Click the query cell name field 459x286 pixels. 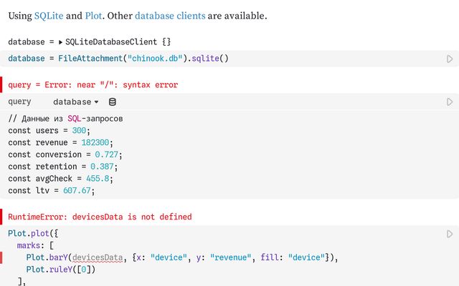(20, 102)
